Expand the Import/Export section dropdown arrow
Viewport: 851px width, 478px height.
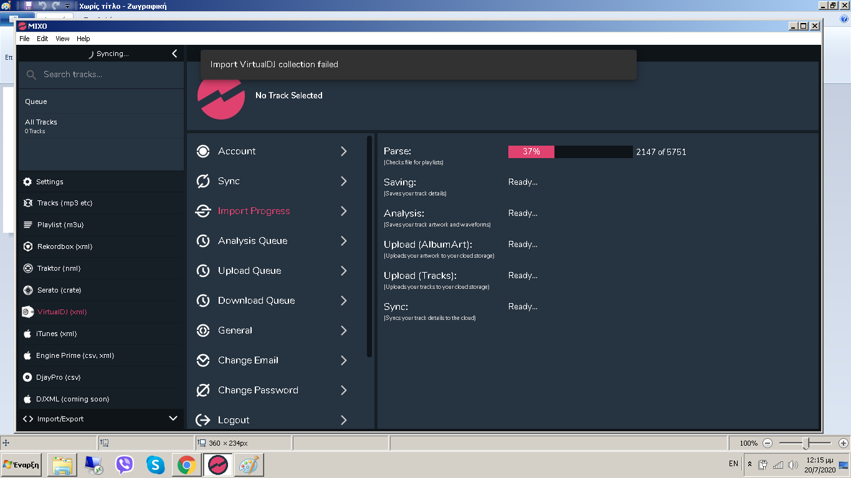coord(173,418)
